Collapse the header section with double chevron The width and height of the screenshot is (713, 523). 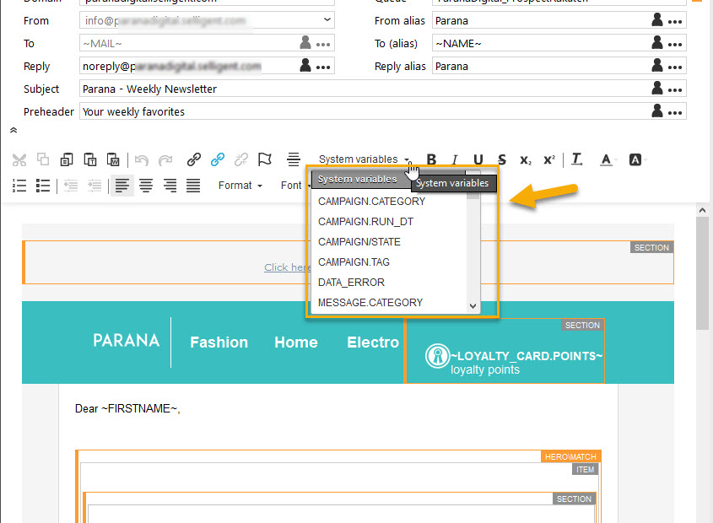tap(14, 130)
